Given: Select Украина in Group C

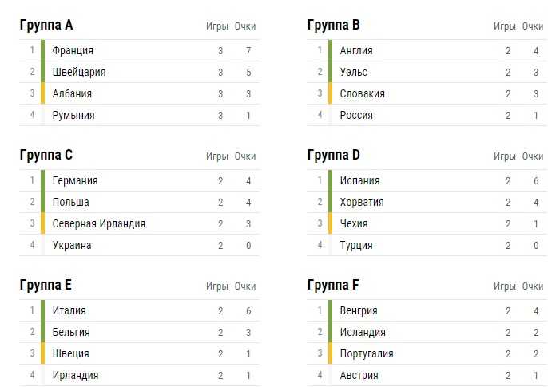Looking at the screenshot, I should 72,246.
